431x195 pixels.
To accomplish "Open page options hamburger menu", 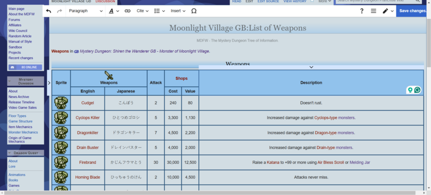I will [373, 11].
